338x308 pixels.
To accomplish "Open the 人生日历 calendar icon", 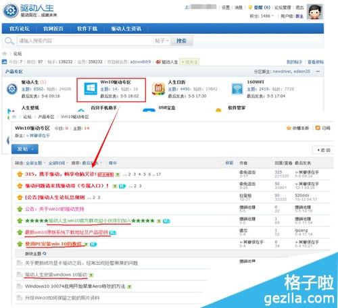I will coord(158,88).
